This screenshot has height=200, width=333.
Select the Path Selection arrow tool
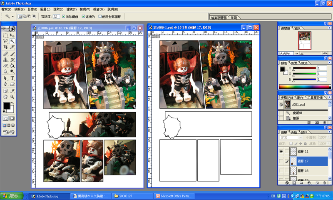click(x=5, y=78)
